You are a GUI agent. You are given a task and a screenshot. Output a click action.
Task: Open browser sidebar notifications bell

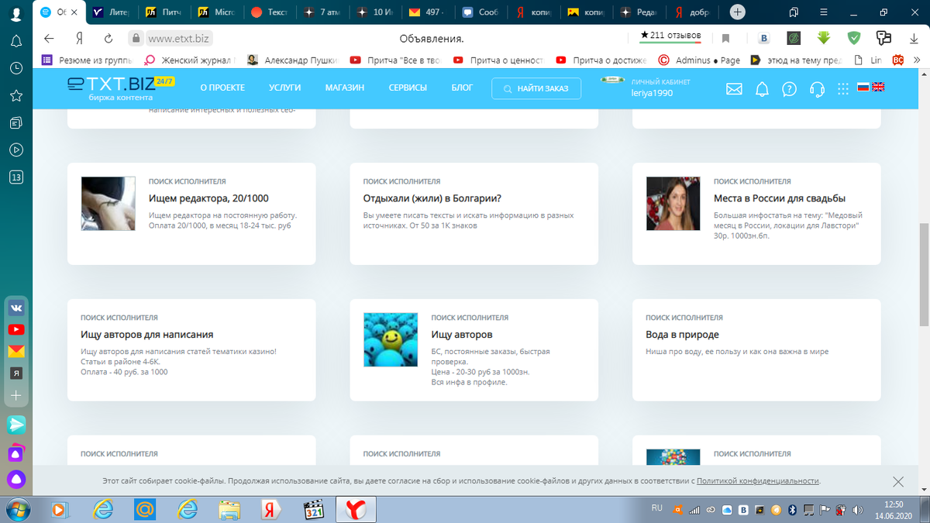15,40
